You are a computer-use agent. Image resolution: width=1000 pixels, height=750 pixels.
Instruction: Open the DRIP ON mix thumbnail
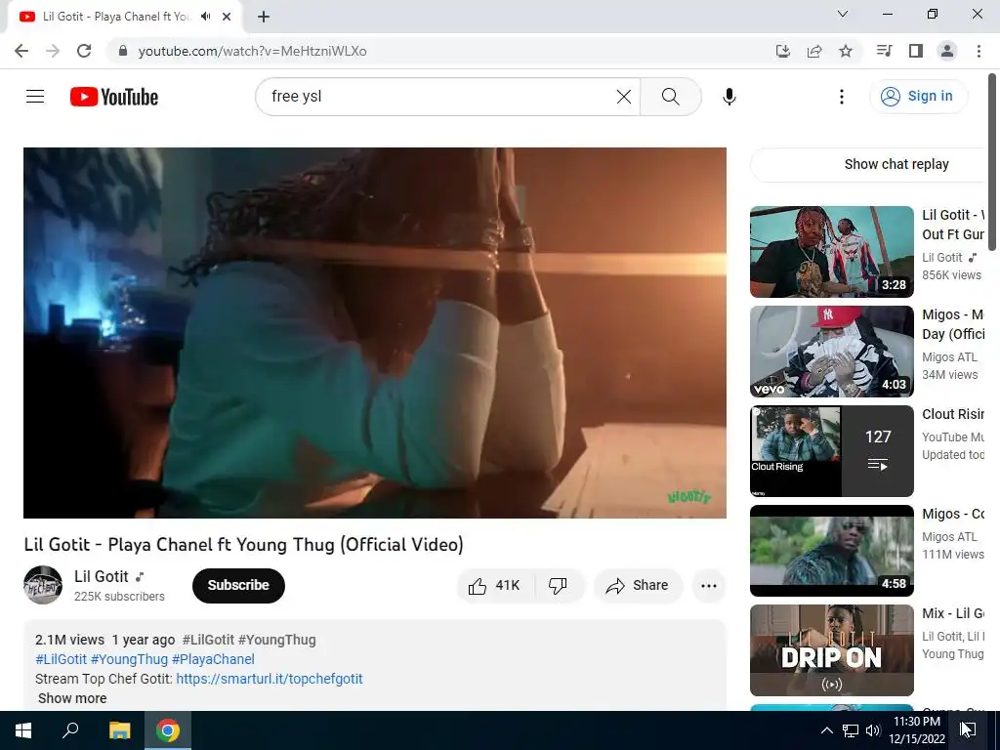pos(832,649)
